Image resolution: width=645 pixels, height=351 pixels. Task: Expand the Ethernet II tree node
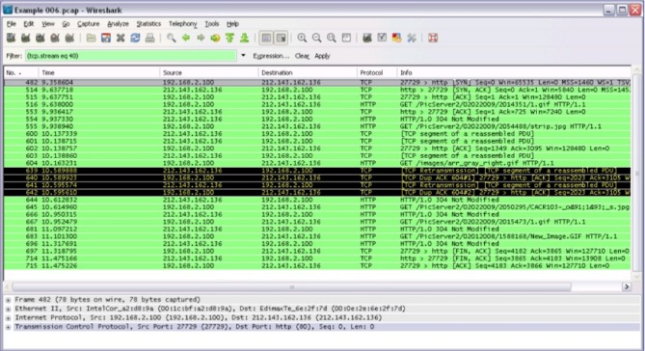pos(9,309)
